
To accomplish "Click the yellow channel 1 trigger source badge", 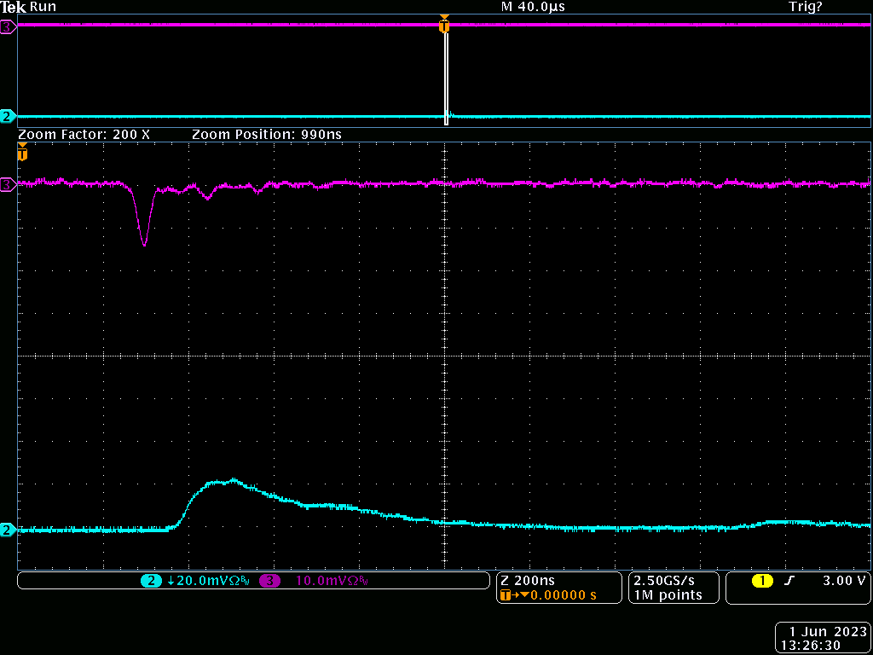I will [761, 581].
